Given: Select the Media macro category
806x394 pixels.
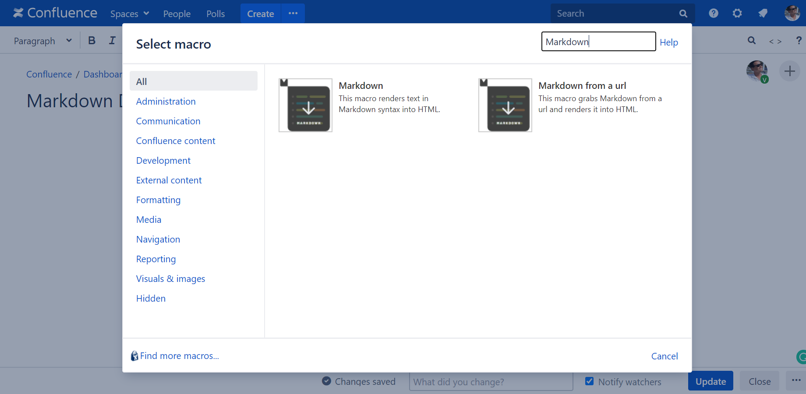Looking at the screenshot, I should click(x=148, y=220).
